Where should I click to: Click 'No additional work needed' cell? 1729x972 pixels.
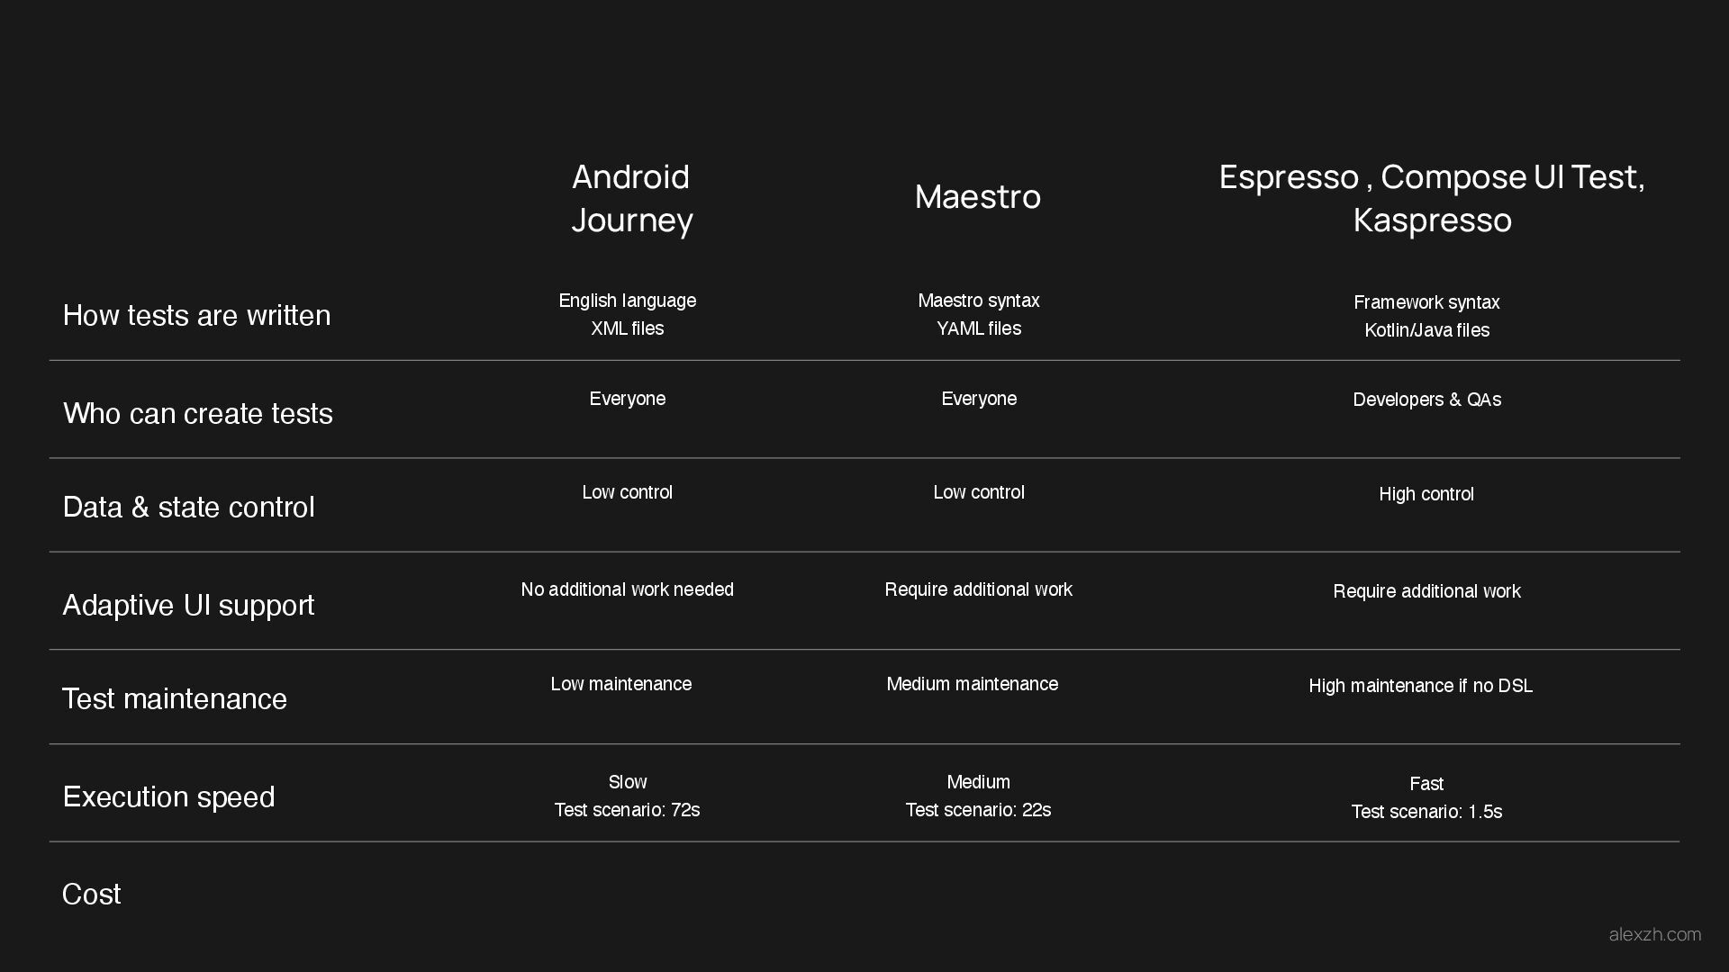click(x=628, y=589)
